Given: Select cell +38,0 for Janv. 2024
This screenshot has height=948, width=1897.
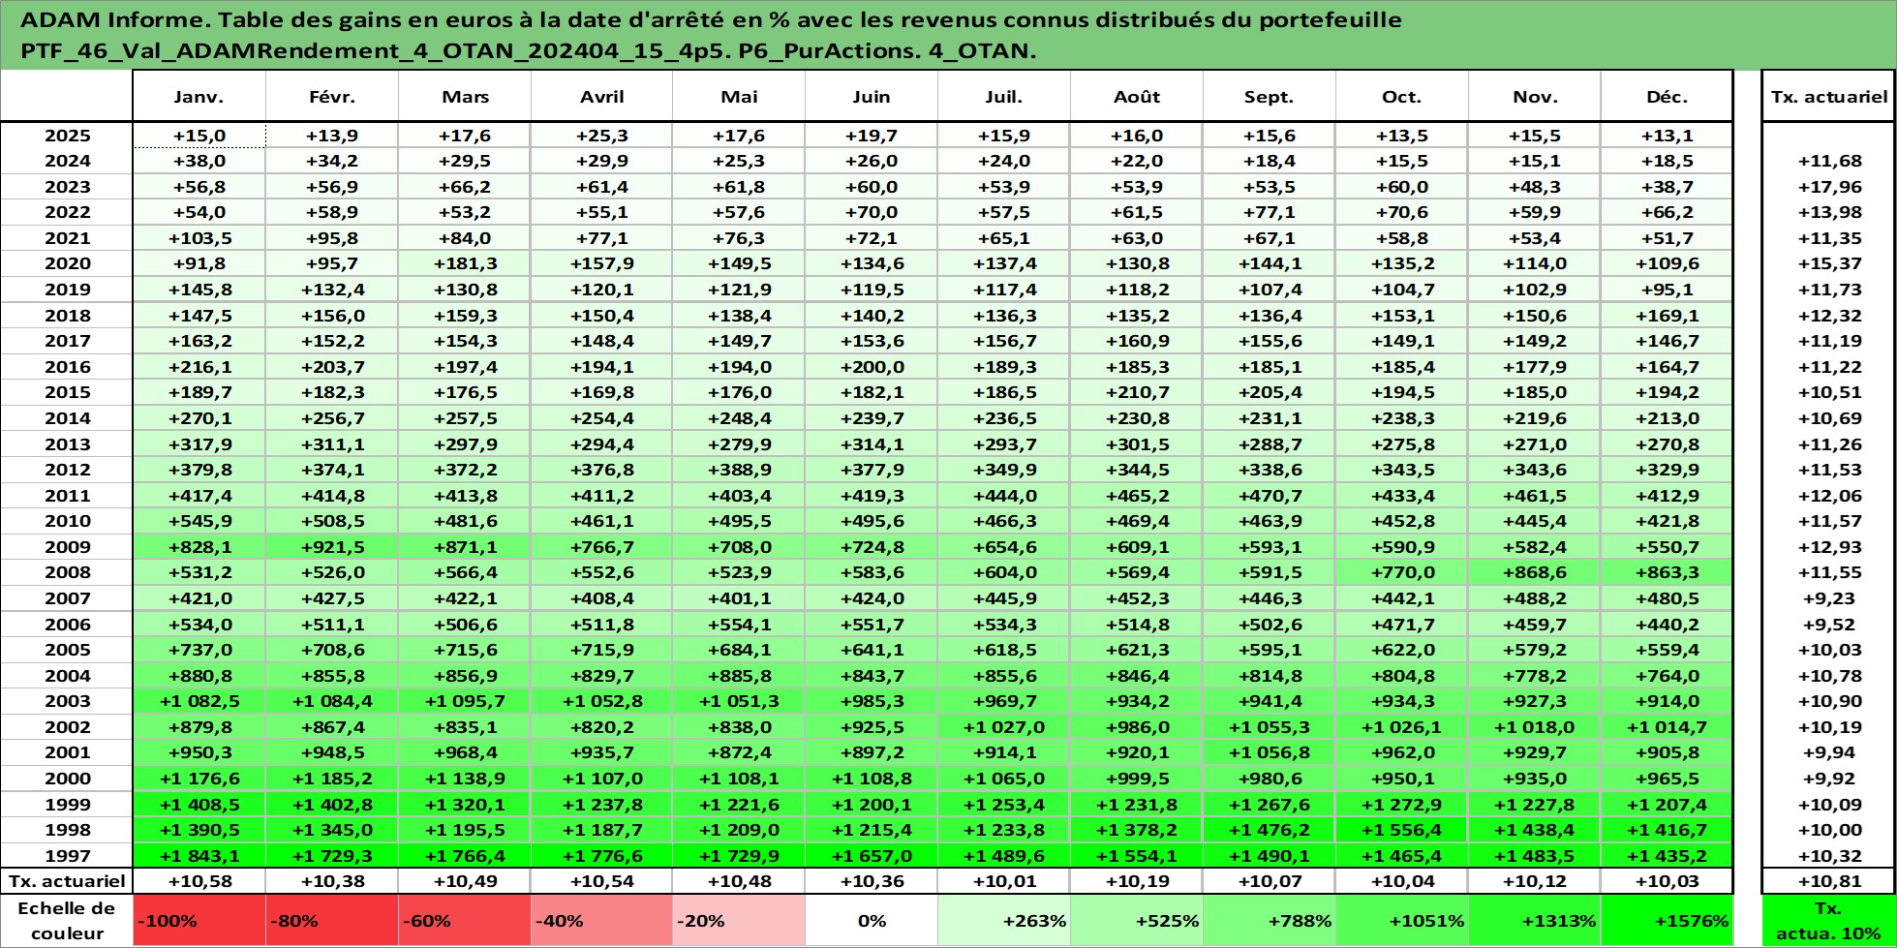Looking at the screenshot, I should click(199, 161).
